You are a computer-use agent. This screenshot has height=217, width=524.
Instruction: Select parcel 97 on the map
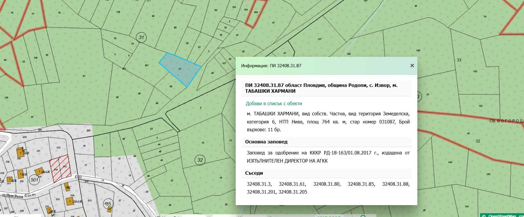[x=32, y=117]
